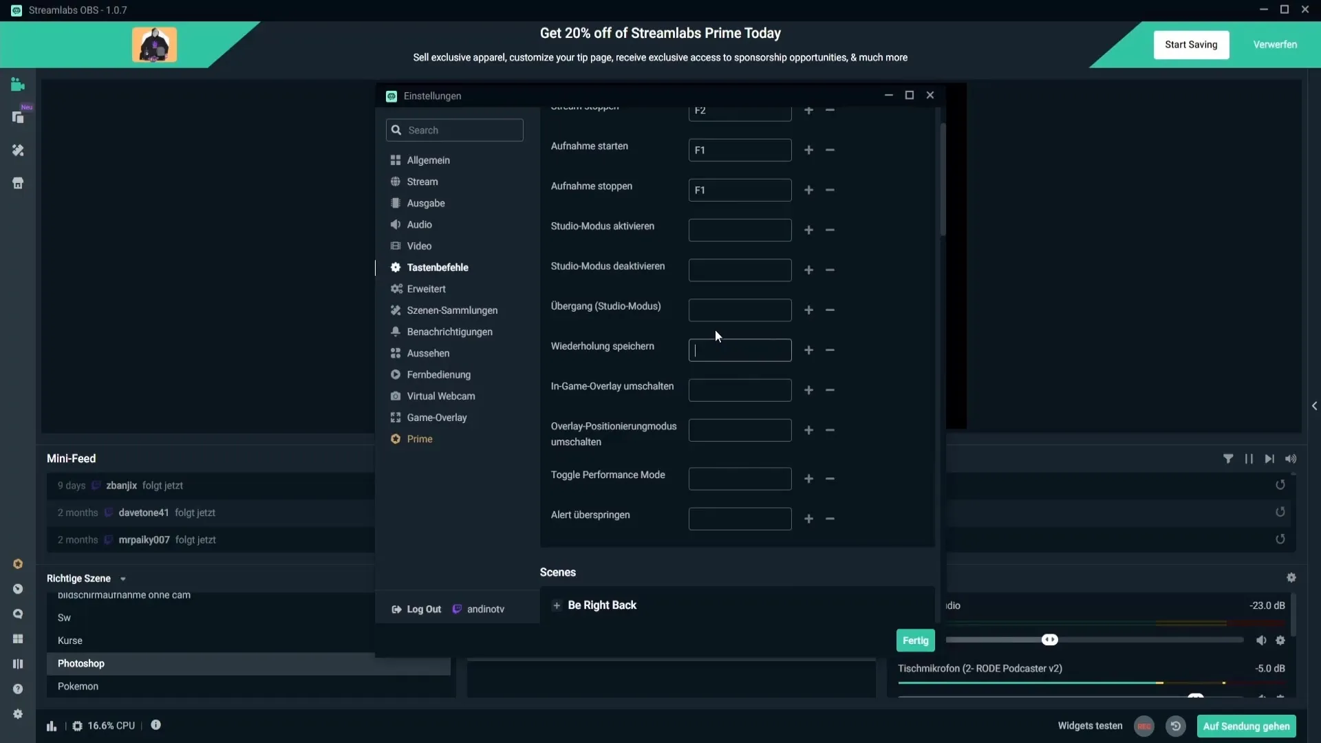Add hotkey for Aufnahme stoppen
The image size is (1321, 743).
click(809, 190)
